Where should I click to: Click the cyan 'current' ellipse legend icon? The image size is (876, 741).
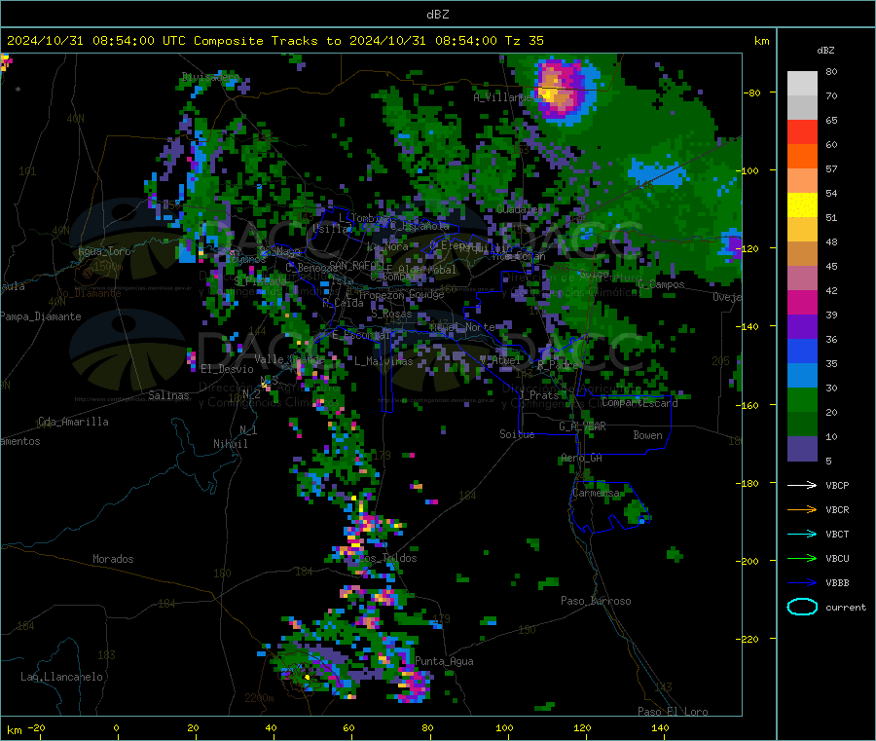pos(802,607)
